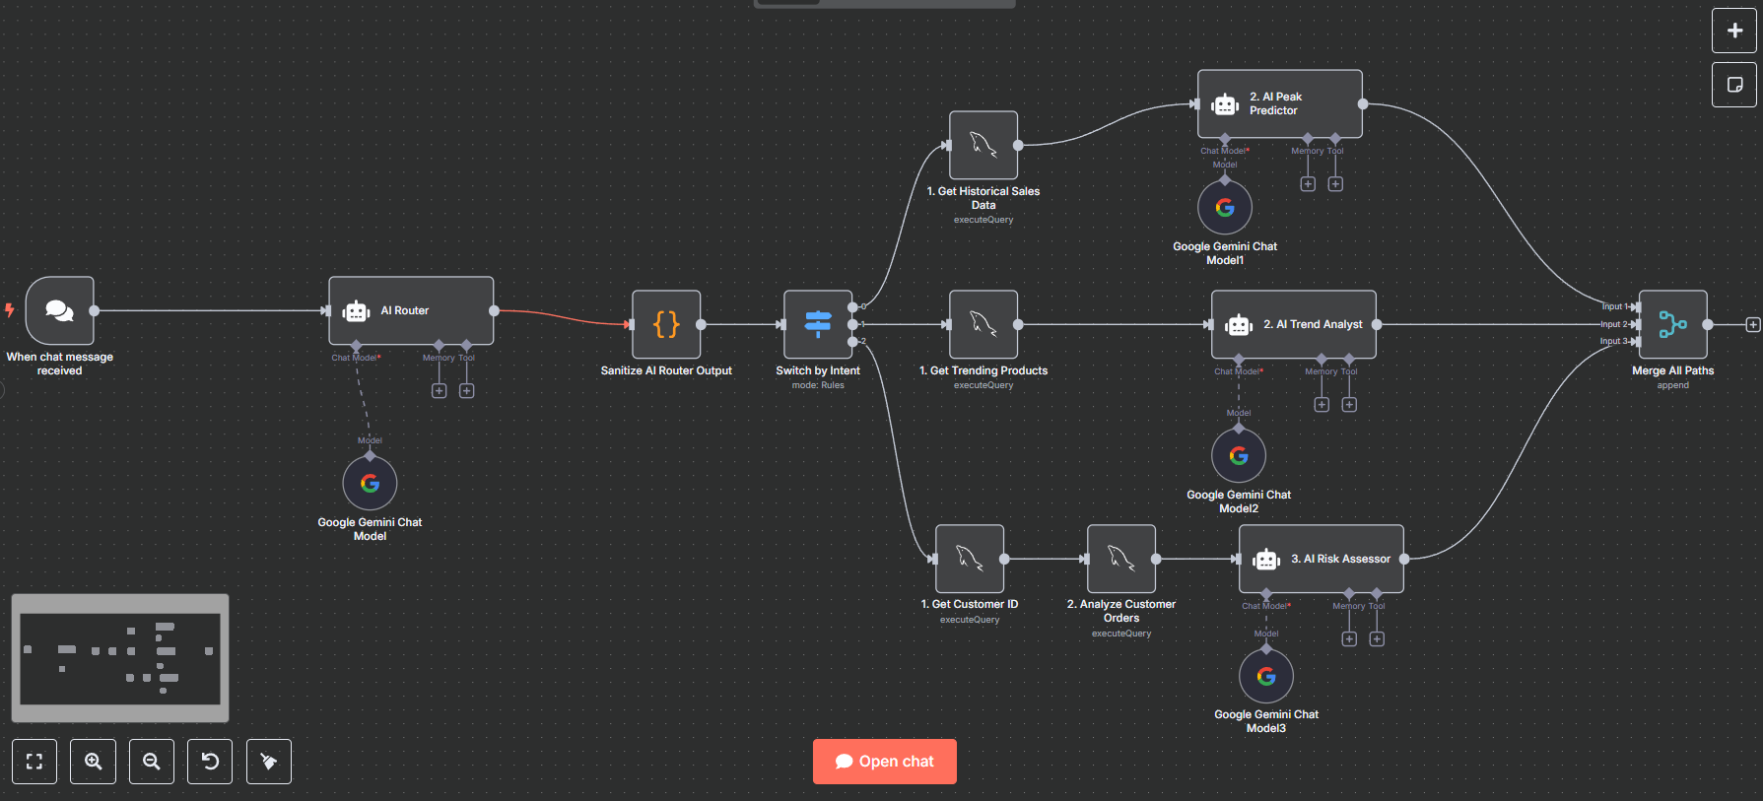Image resolution: width=1763 pixels, height=801 pixels.
Task: Select the Merge All Paths node
Action: [x=1673, y=324]
